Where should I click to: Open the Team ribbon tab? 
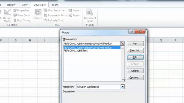[55, 5]
